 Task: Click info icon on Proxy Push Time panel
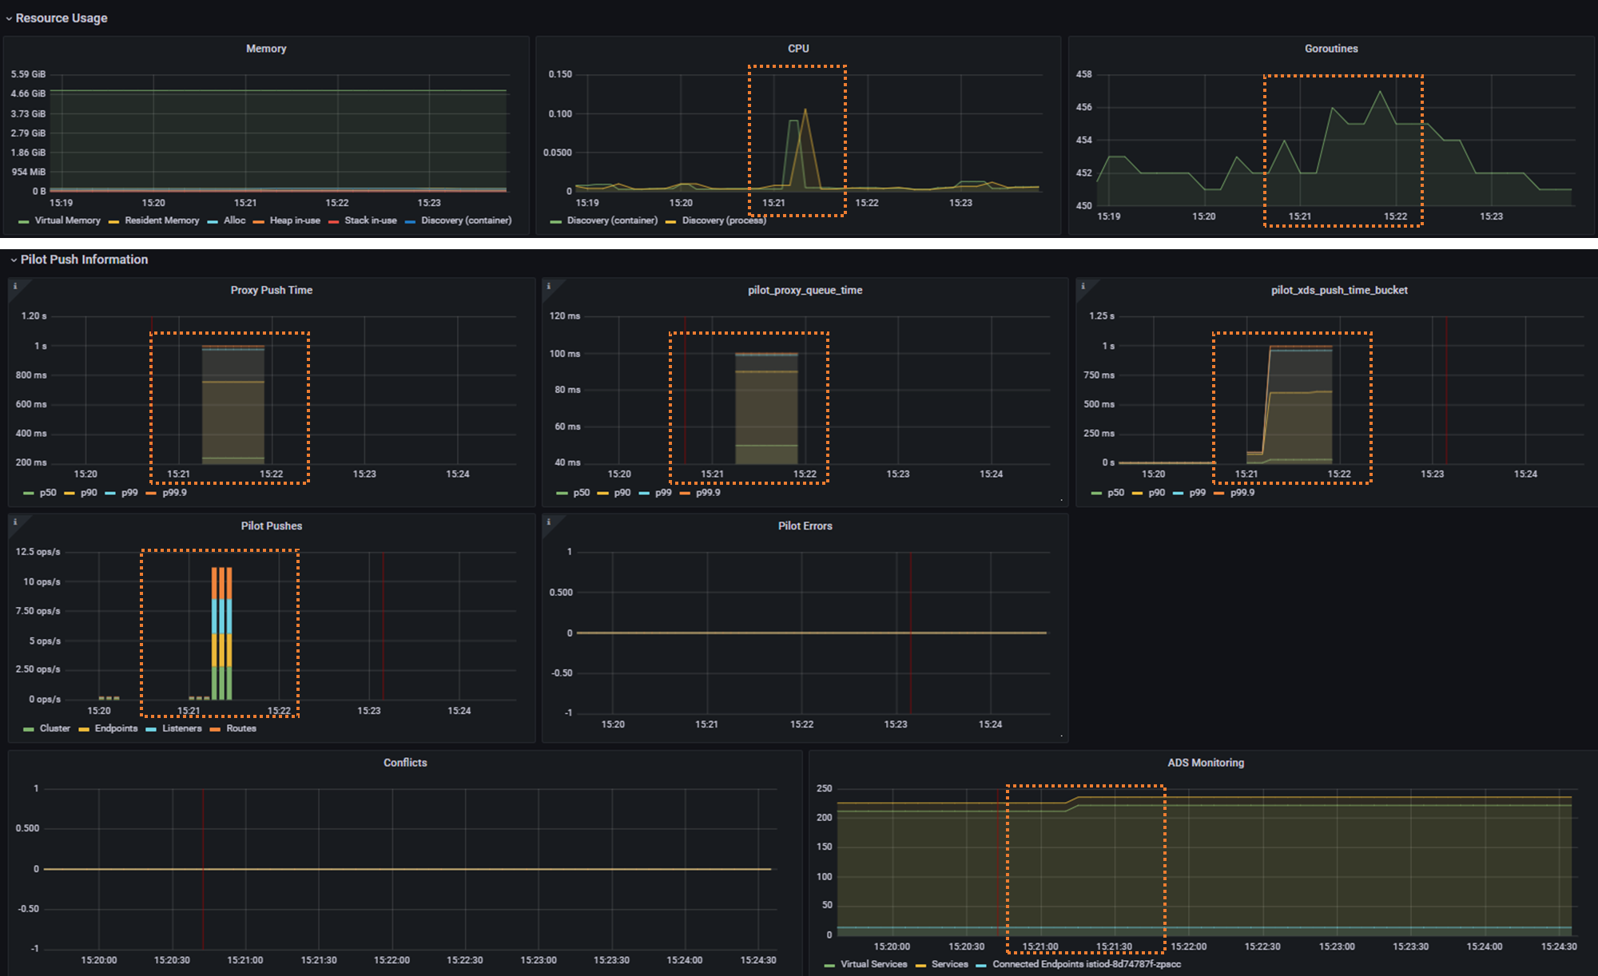[15, 286]
